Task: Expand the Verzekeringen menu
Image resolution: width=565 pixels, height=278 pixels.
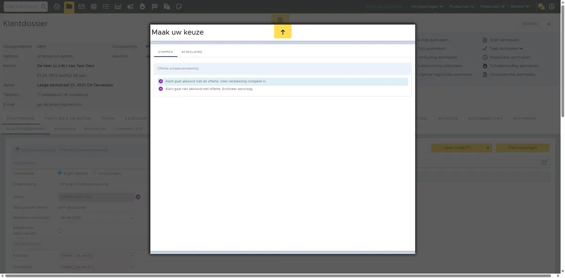Action: click(x=427, y=7)
